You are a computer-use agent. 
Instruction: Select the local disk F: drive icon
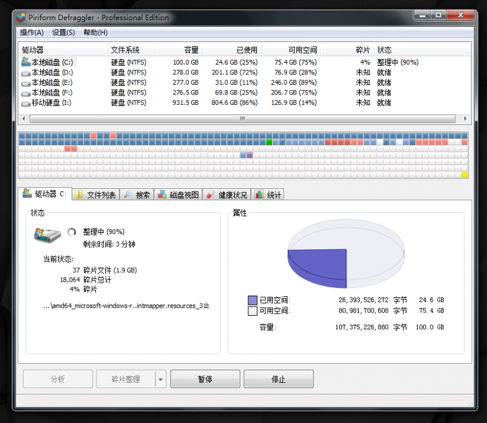tap(26, 93)
